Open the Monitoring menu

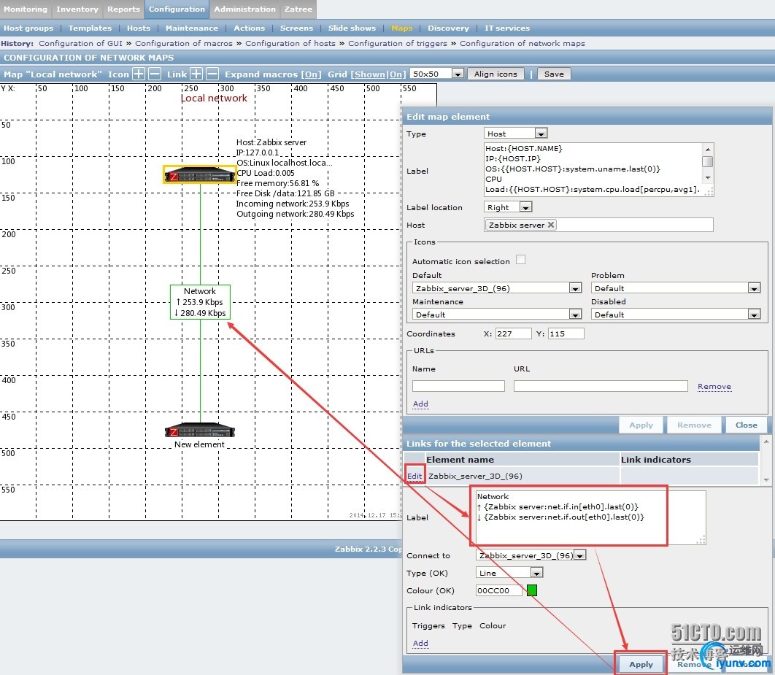(x=26, y=9)
